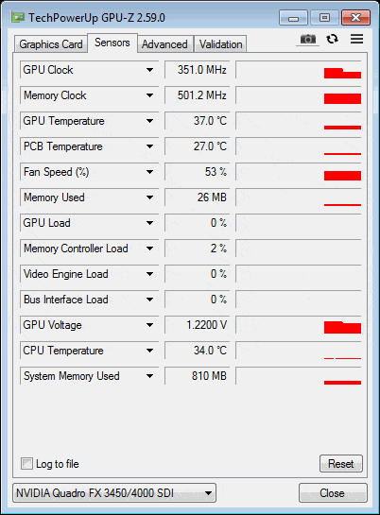Open the NVIDIA Quadro FX device selector
Screen dimensions: 380x515
pyautogui.click(x=114, y=492)
